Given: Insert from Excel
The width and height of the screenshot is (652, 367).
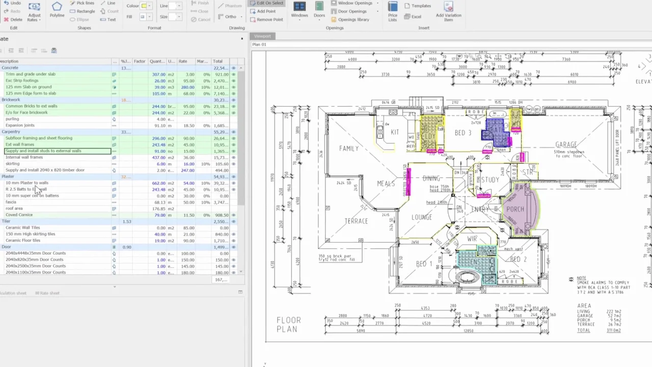Looking at the screenshot, I should click(413, 17).
